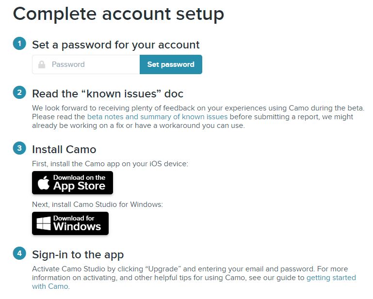Image resolution: width=373 pixels, height=299 pixels.
Task: Focus the Password input field
Action: [86, 64]
